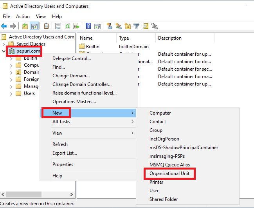Viewport: 254px width, 208px height.
Task: Collapse the pepuri.com domain node
Action: tap(4, 51)
